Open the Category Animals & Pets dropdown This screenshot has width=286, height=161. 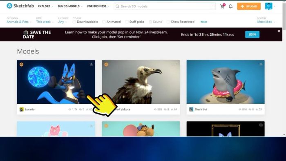tap(19, 22)
